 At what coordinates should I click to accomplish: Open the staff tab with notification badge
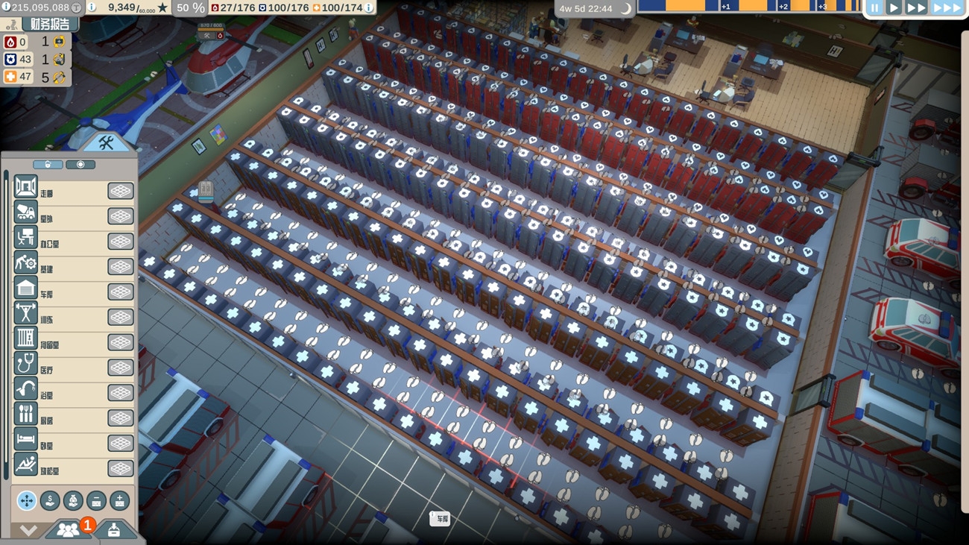point(69,529)
